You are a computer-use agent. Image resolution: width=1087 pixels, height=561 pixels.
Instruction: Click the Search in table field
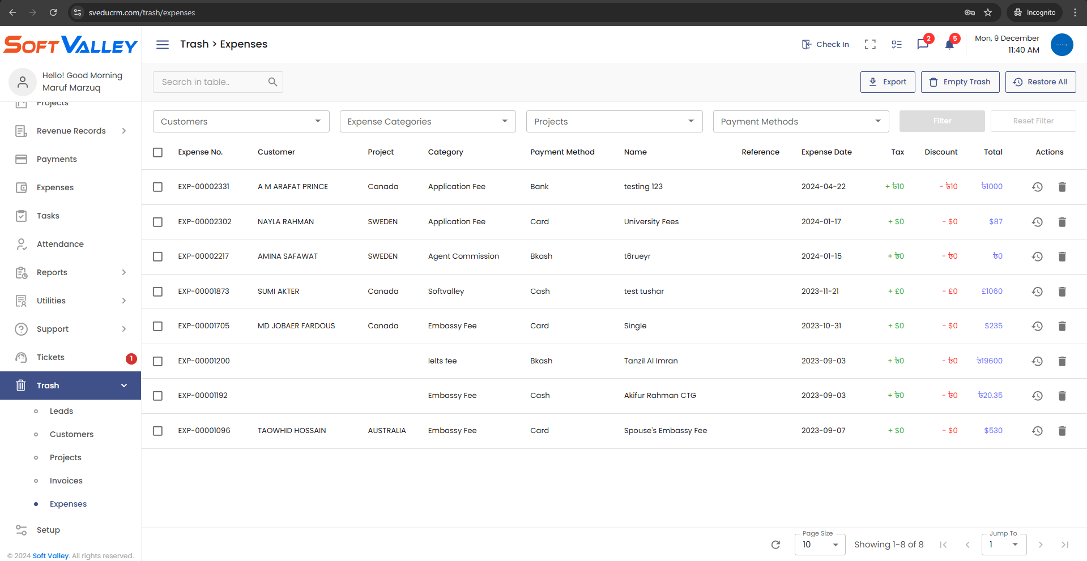coord(211,82)
